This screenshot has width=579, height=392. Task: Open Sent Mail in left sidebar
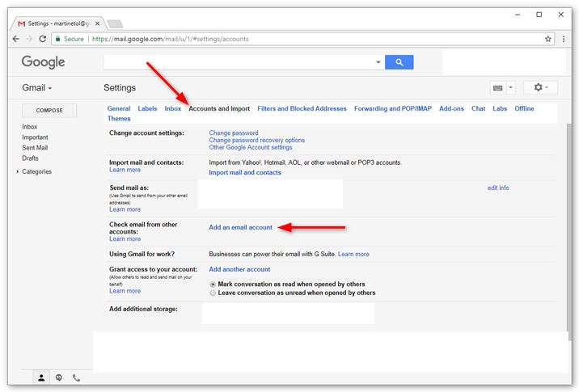35,148
